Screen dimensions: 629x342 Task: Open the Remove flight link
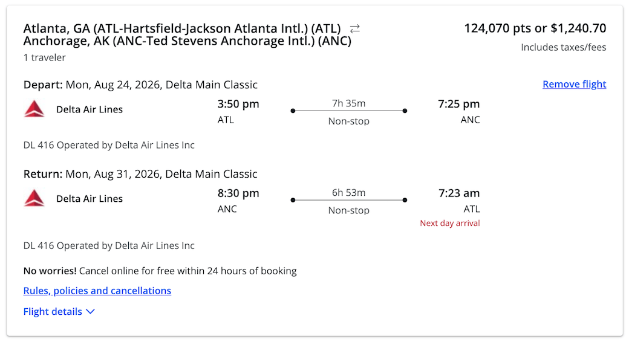574,84
